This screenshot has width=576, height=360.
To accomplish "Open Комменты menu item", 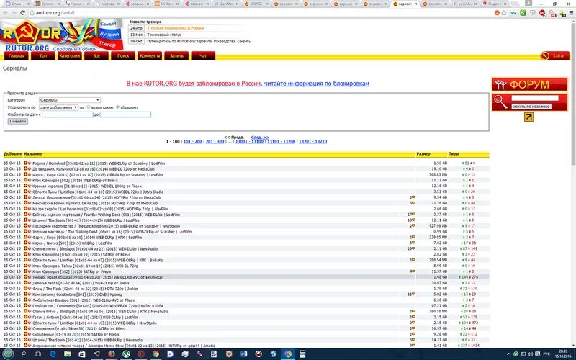I will click(150, 56).
